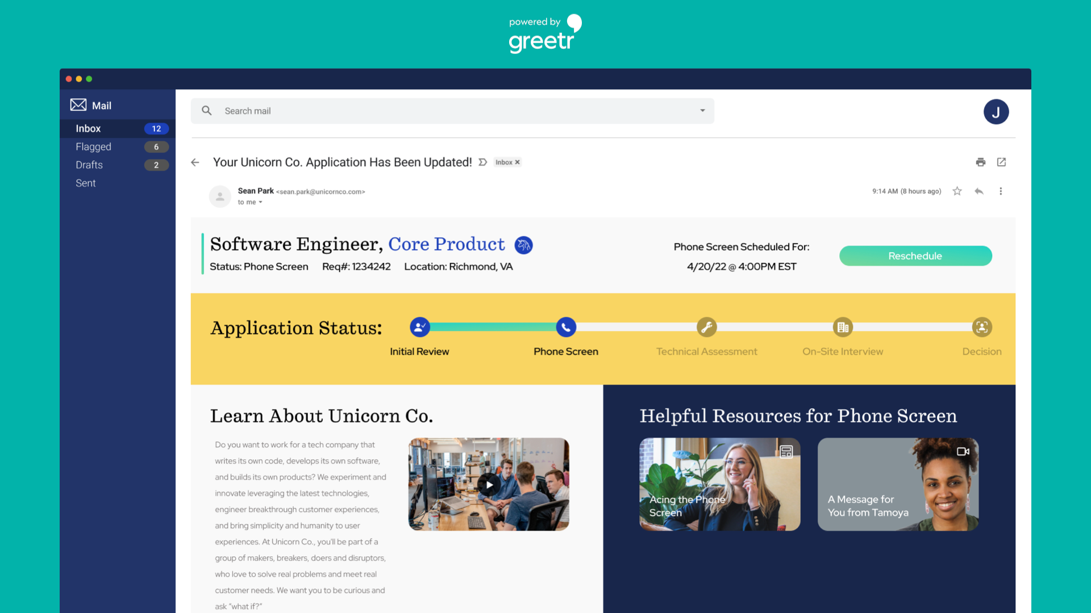Focus the Search mail field
The width and height of the screenshot is (1091, 613).
(x=452, y=111)
